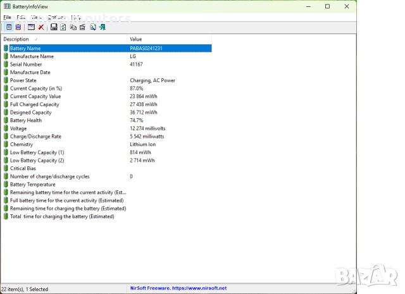Click the Copy Selected Items toolbar icon

pyautogui.click(x=73, y=27)
